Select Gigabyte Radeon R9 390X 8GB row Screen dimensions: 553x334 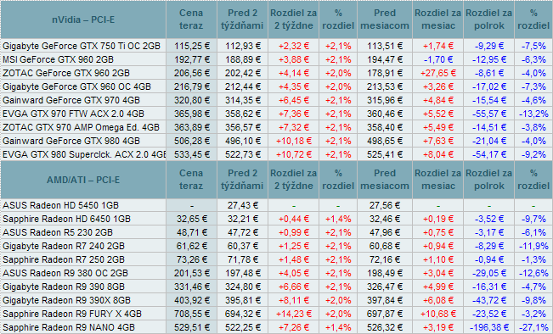point(277,301)
